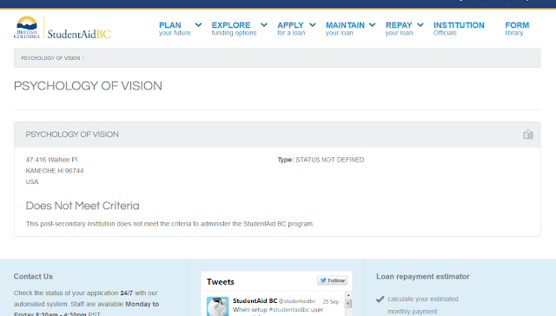Image resolution: width=556 pixels, height=316 pixels.
Task: Click the main 'PSYCHOLOGY OF VISION' page title
Action: (88, 86)
